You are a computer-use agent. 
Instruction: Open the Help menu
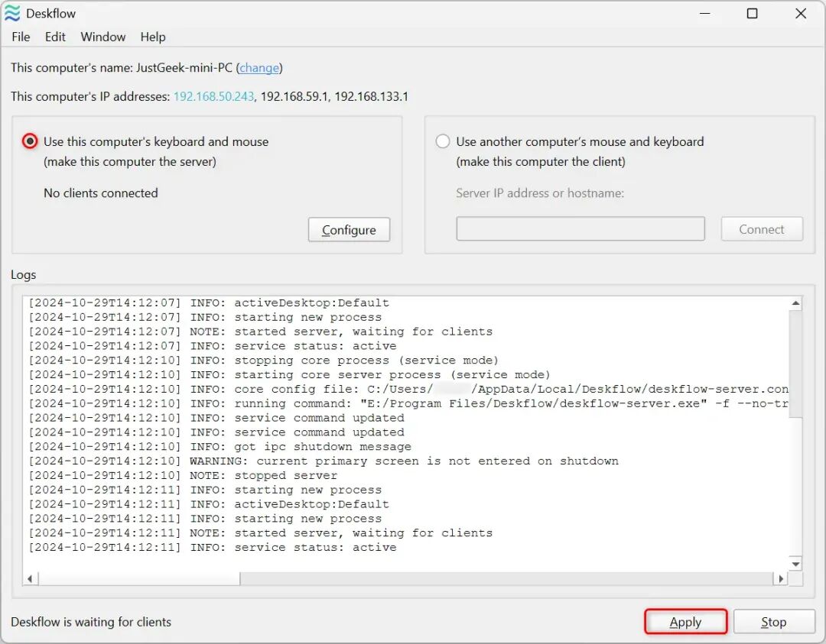coord(153,37)
